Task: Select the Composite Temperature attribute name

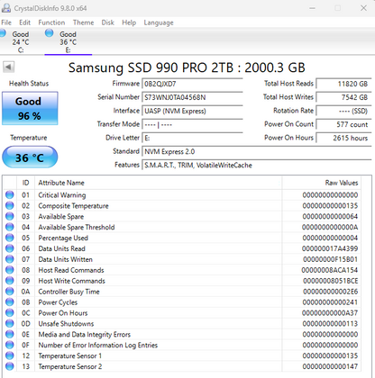Action: [x=73, y=206]
